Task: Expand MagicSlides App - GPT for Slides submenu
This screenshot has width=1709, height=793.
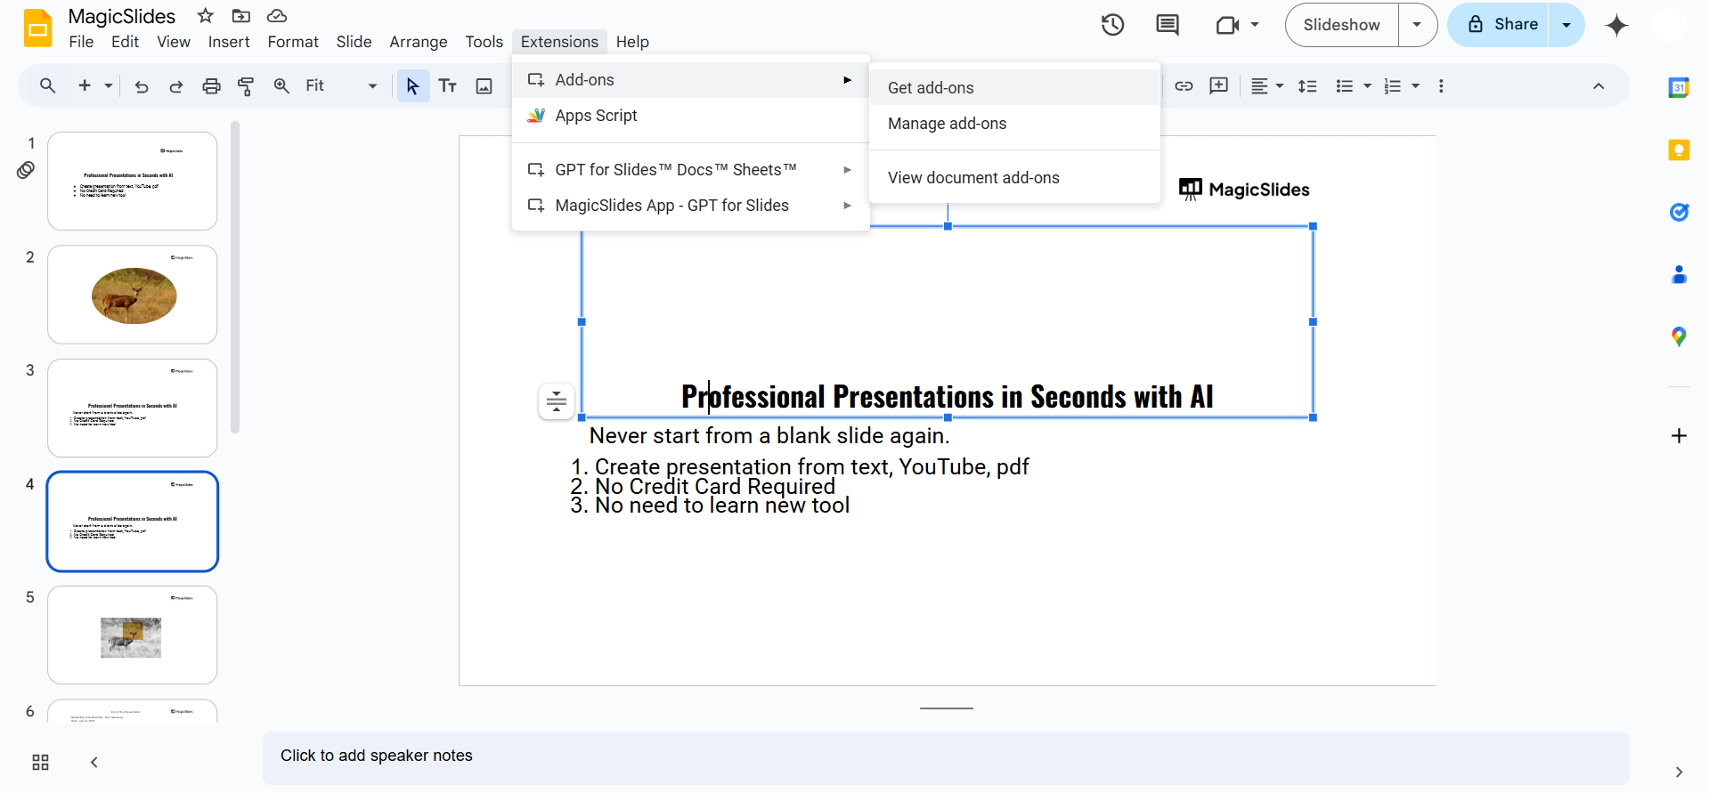Action: tap(691, 205)
